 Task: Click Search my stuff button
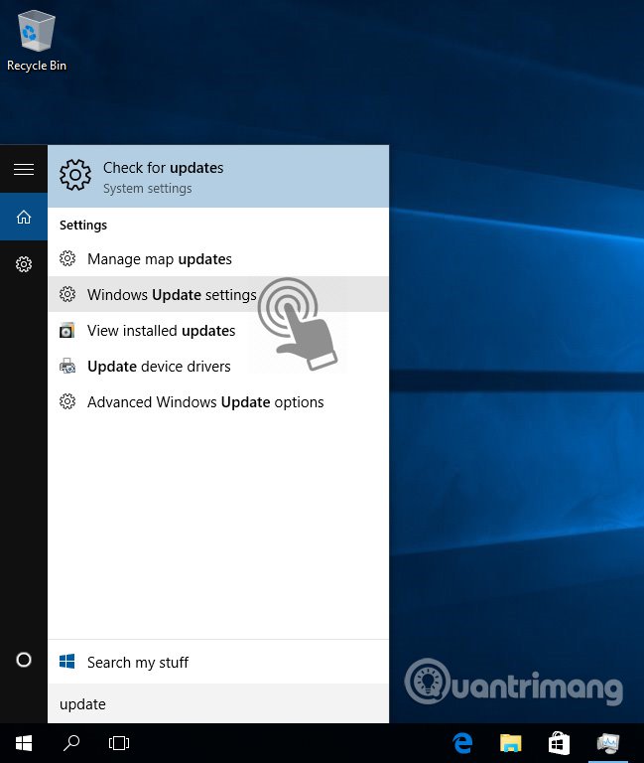218,662
